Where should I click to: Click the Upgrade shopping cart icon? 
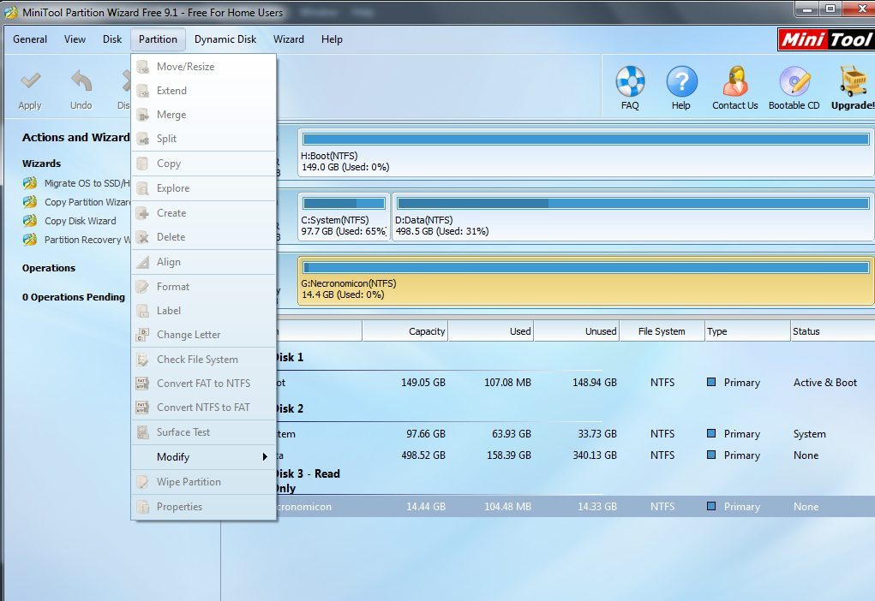tap(854, 81)
